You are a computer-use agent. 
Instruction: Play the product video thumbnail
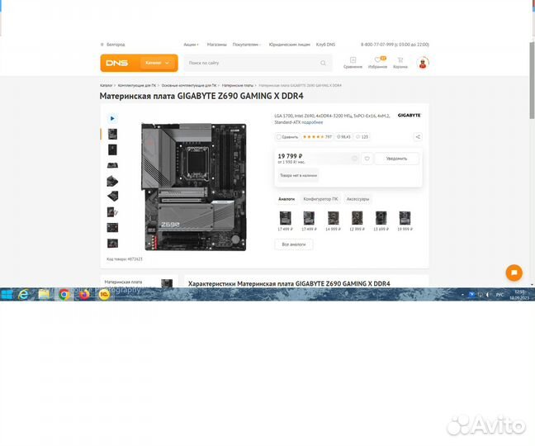tap(112, 118)
